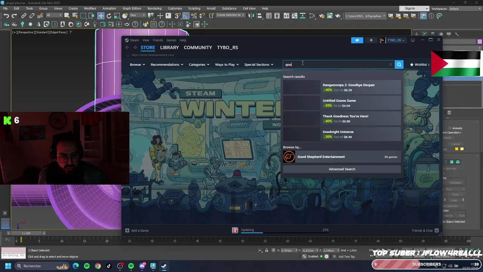483x272 pixels.
Task: Open the 3ds Max File menu
Action: click(x=5, y=8)
